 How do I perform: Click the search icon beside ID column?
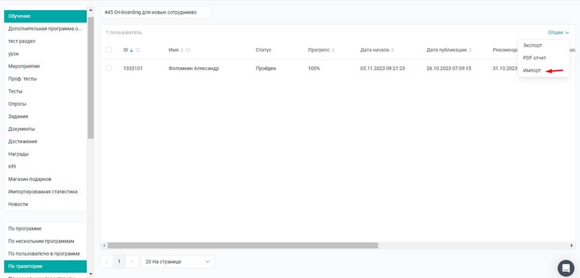click(x=138, y=50)
